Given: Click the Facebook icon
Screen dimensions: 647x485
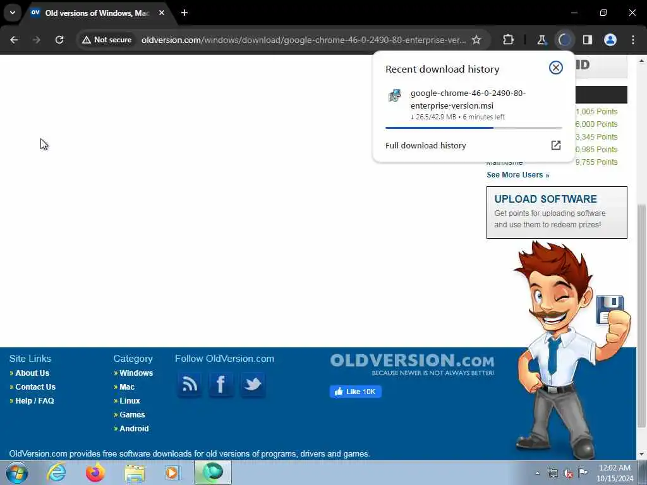Looking at the screenshot, I should [x=221, y=385].
